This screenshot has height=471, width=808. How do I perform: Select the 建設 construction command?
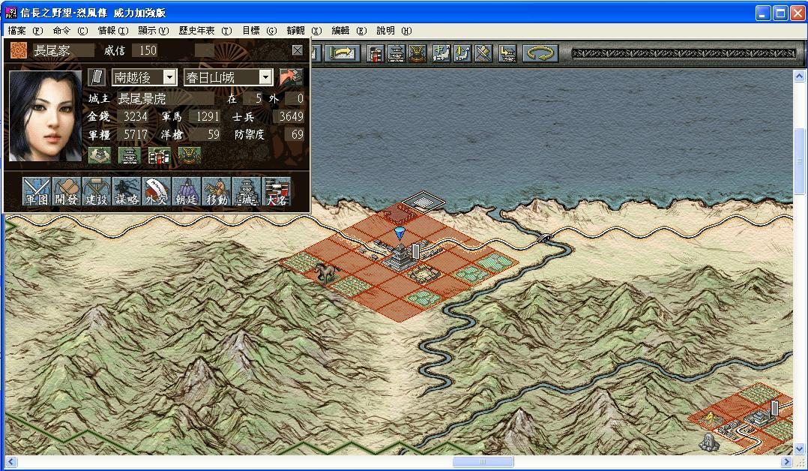click(97, 192)
